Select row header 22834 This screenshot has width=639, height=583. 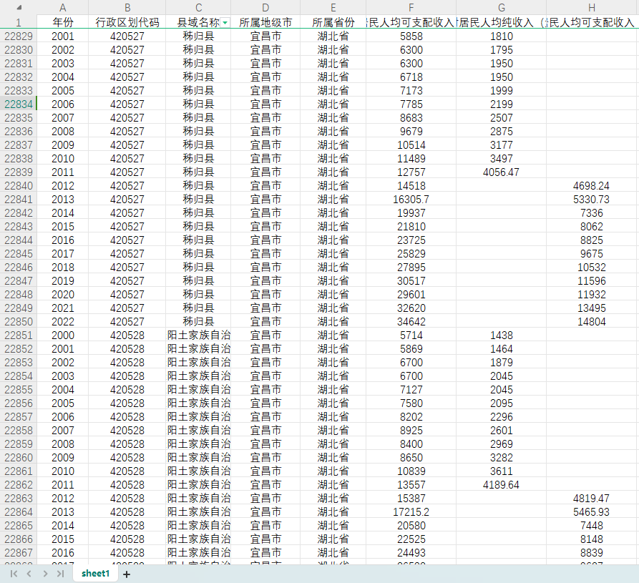tap(19, 104)
